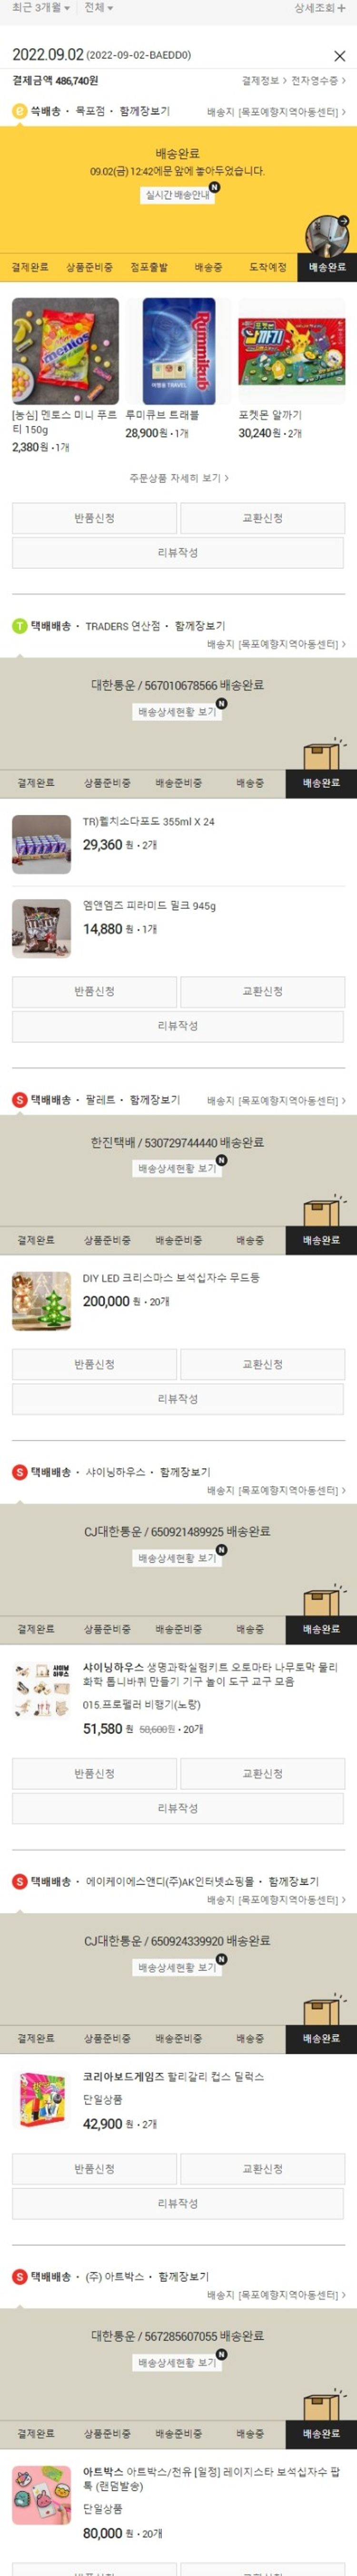Close the order detail with X icon
The image size is (357, 2576).
[339, 56]
